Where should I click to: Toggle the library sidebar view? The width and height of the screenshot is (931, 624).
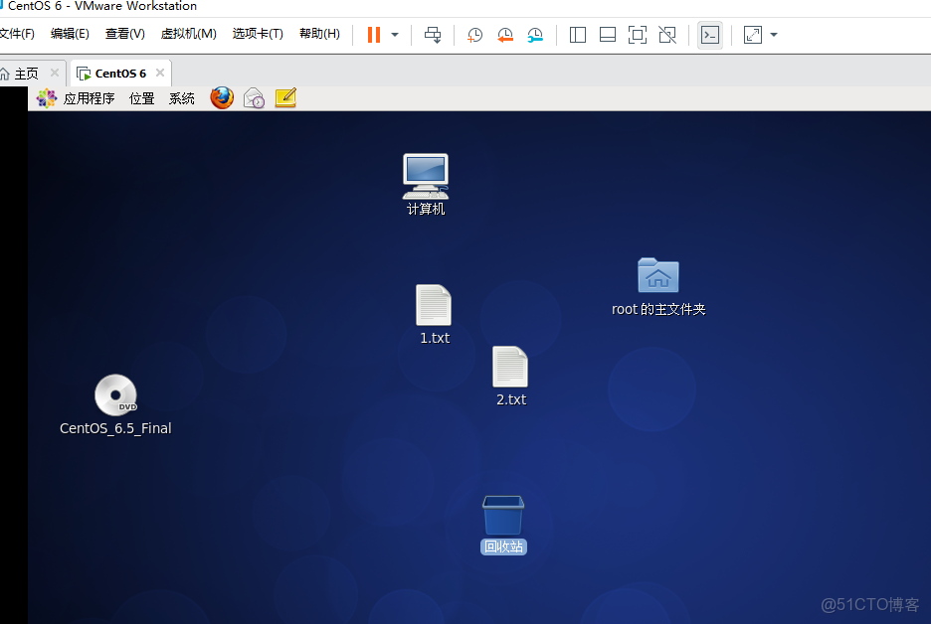point(578,35)
